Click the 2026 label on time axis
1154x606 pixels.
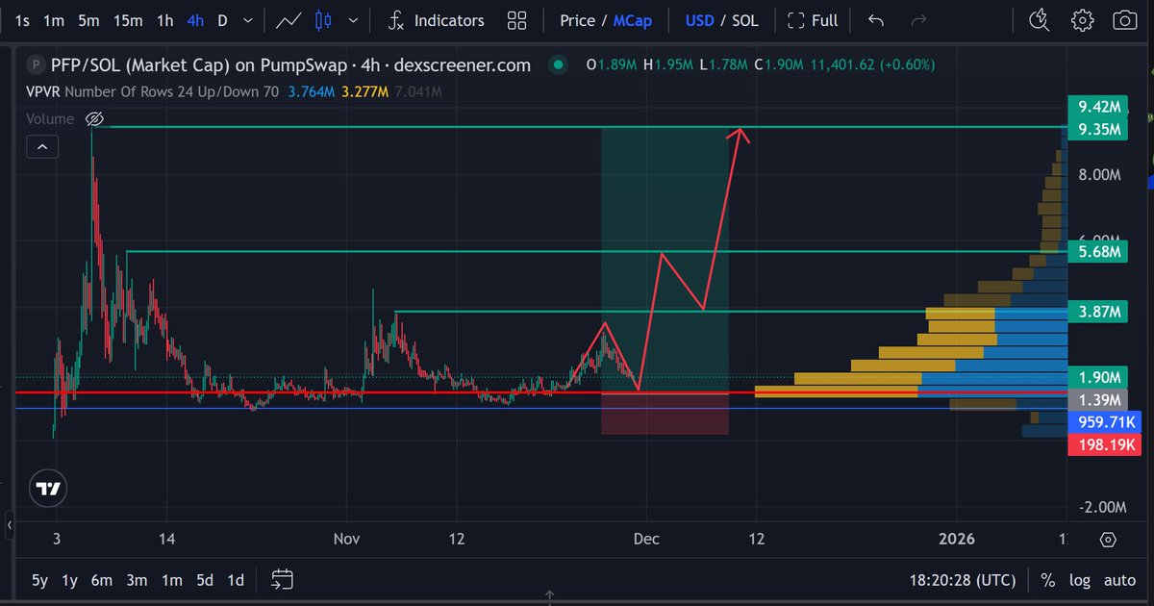point(957,540)
